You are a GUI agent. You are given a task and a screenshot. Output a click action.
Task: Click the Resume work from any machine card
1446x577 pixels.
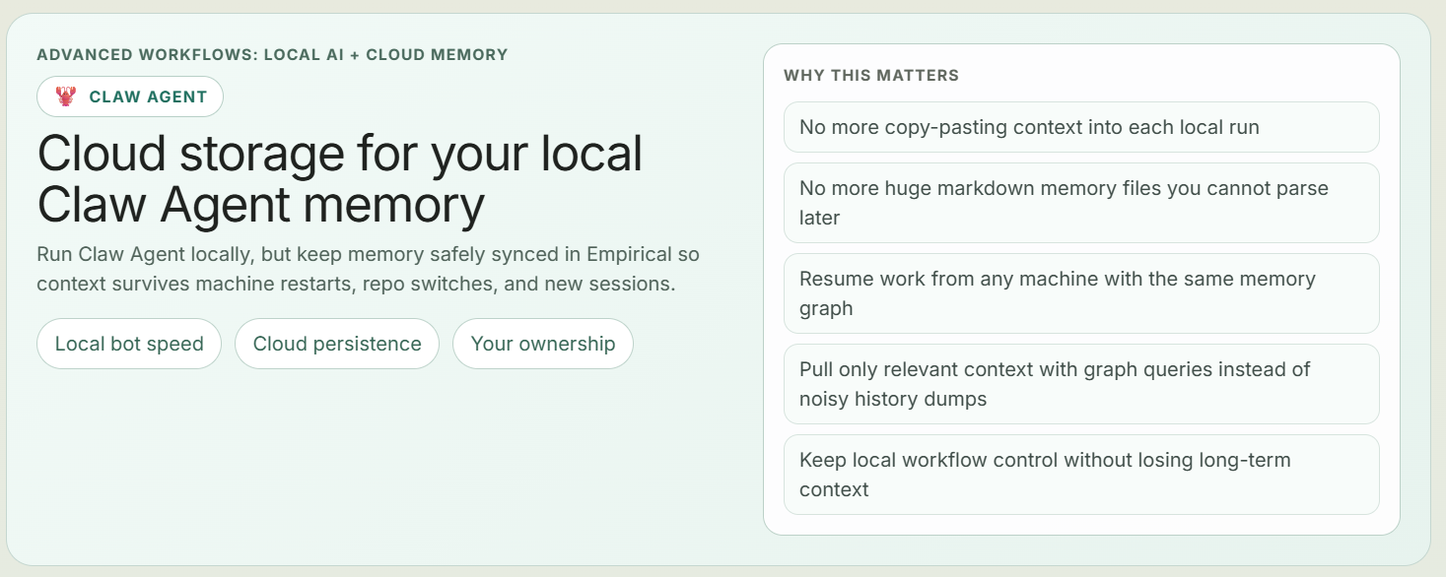1081,293
